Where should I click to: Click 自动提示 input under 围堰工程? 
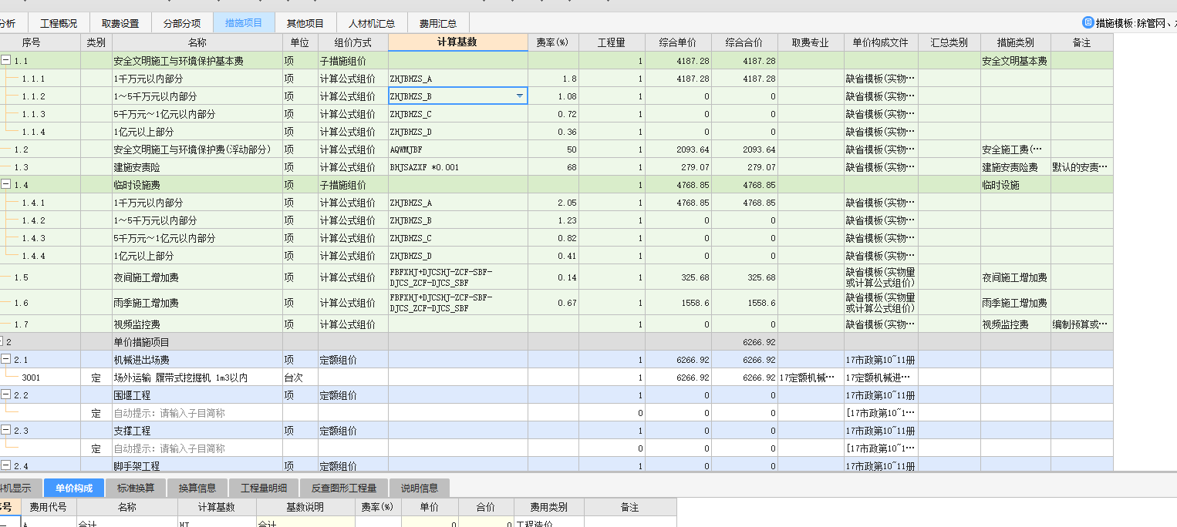pyautogui.click(x=197, y=413)
